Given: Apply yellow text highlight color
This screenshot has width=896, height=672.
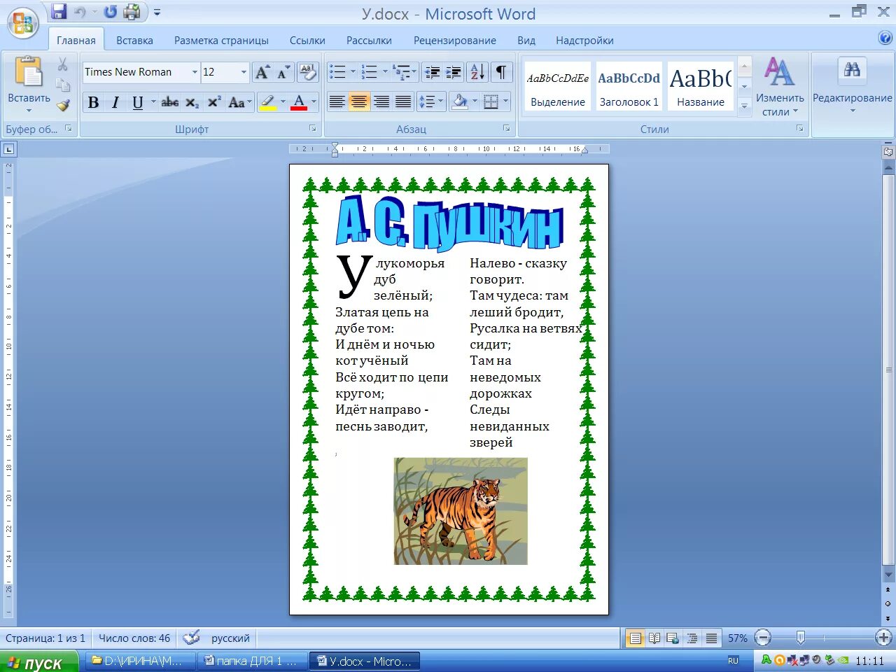Looking at the screenshot, I should pyautogui.click(x=267, y=103).
